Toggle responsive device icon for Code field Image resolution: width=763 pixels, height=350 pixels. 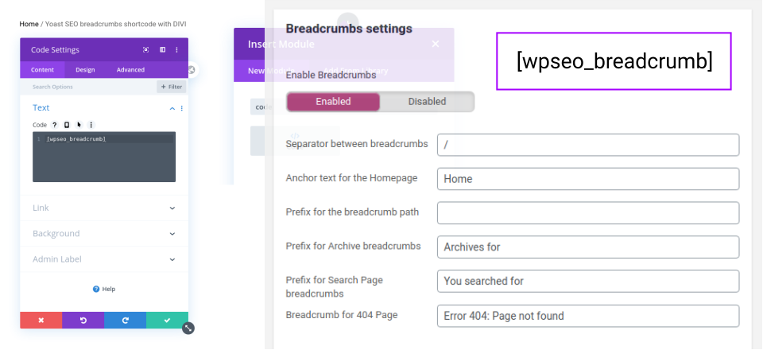point(67,125)
